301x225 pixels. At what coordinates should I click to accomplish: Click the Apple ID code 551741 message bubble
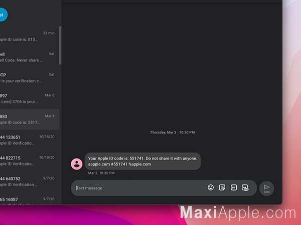142,161
